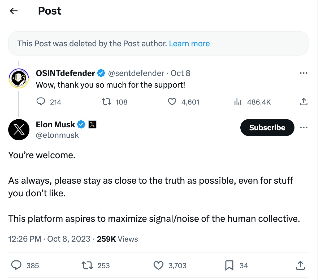The width and height of the screenshot is (321, 280).
Task: Click the share icon on OSINTdefender's post
Action: [x=303, y=101]
